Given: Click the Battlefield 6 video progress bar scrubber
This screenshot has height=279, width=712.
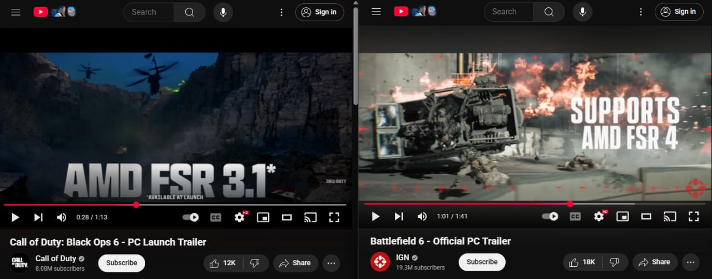Looking at the screenshot, I should 570,204.
